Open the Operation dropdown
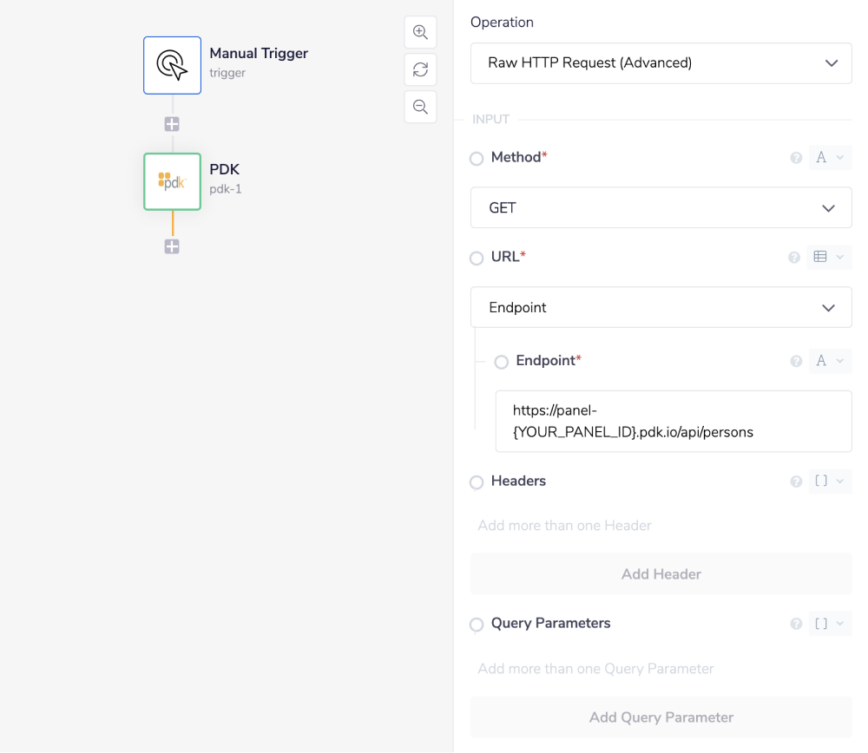This screenshot has height=753, width=868. pos(661,63)
